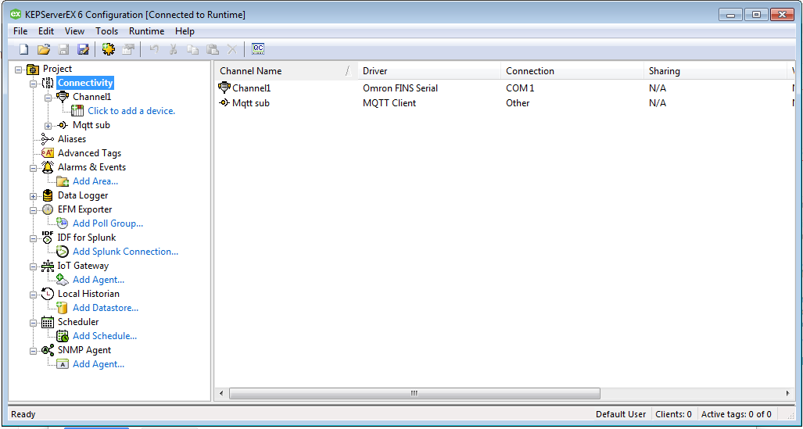Click the horizontal scrollbar right arrow
The width and height of the screenshot is (803, 429).
pyautogui.click(x=787, y=393)
